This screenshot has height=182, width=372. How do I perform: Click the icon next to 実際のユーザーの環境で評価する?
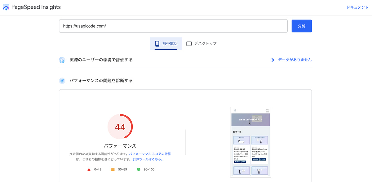point(62,60)
